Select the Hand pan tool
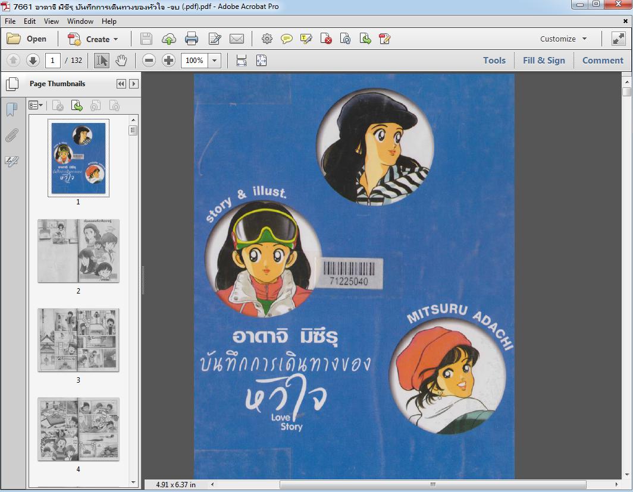633x492 pixels. click(121, 61)
